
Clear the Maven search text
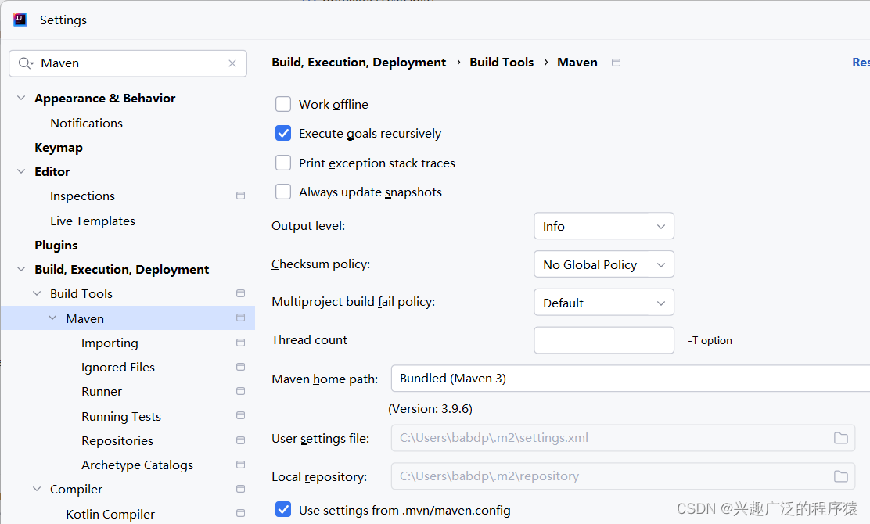[232, 63]
